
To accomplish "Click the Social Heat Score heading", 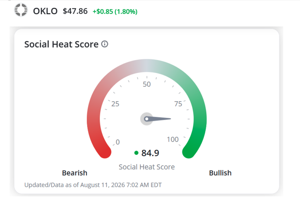I will pos(61,44).
